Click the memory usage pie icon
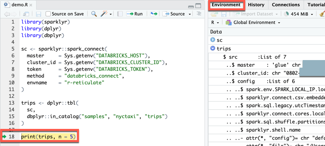The width and height of the screenshot is (325, 146). click(x=286, y=14)
